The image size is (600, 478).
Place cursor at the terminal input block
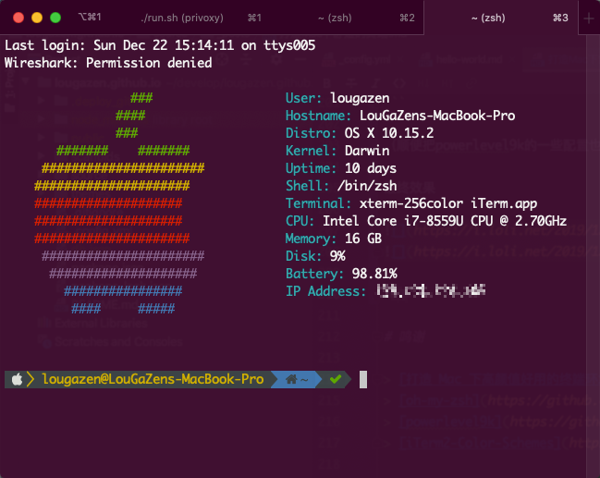pyautogui.click(x=363, y=380)
